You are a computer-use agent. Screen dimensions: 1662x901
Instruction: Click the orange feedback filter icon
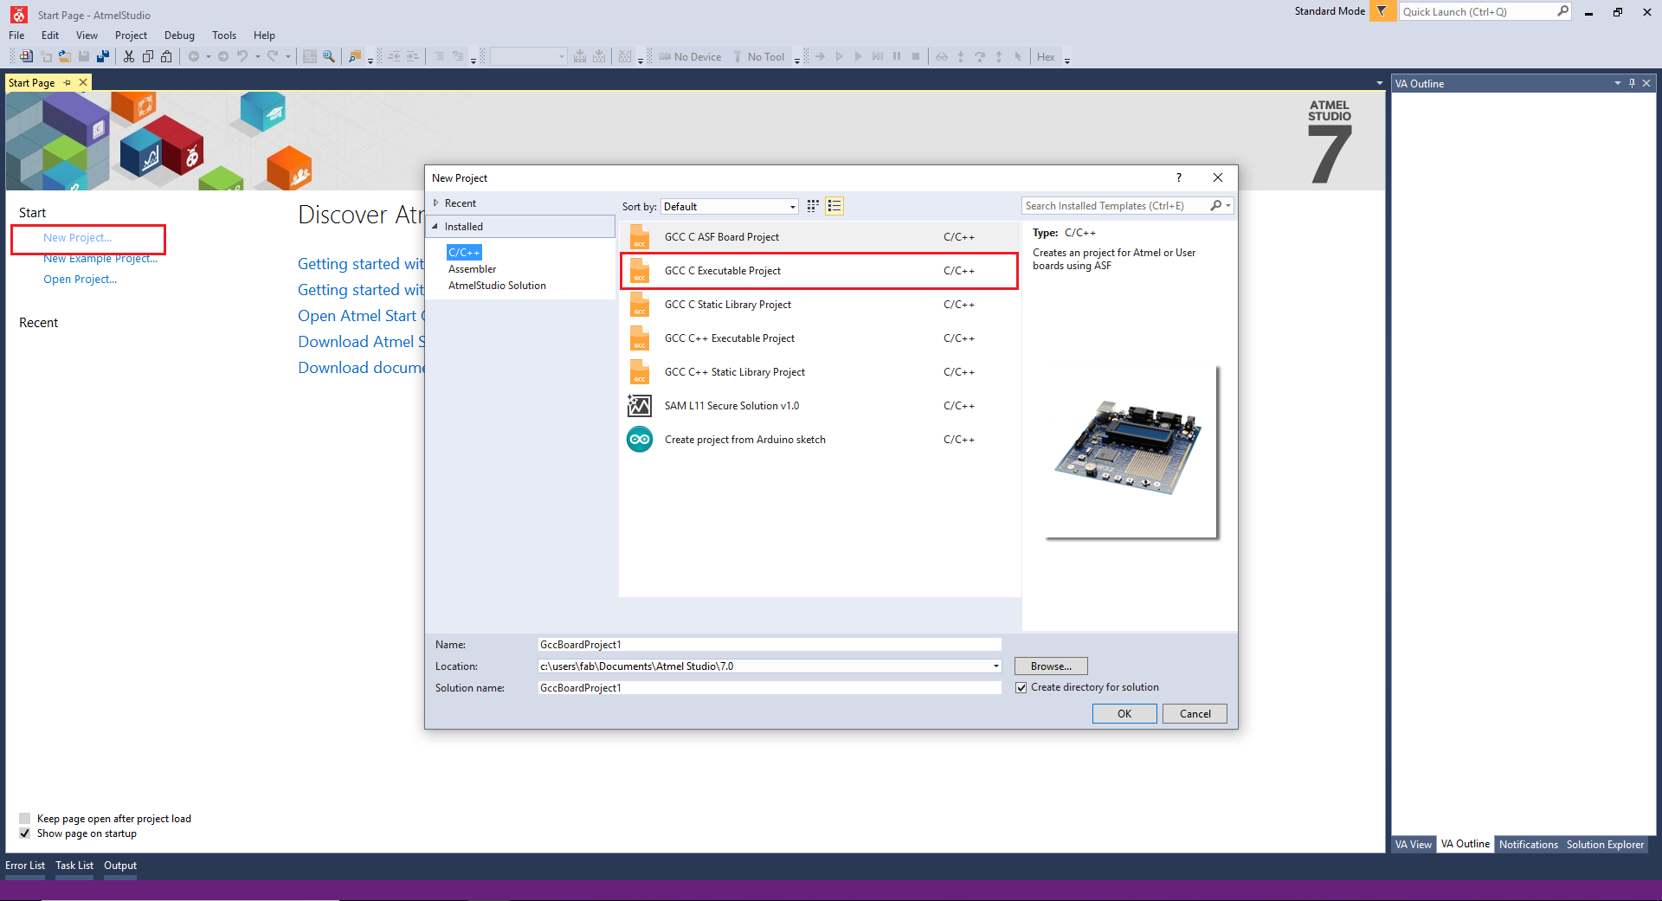(x=1382, y=11)
